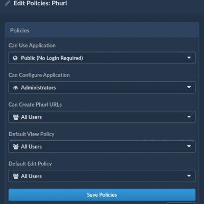Click the globe icon in Can Use Application

[x=15, y=58]
